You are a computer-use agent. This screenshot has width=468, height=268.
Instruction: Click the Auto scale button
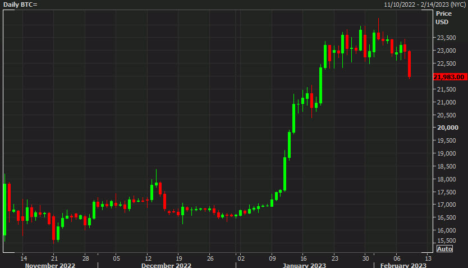click(x=444, y=249)
